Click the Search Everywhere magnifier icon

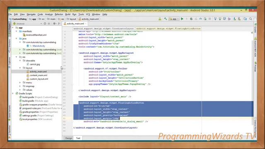pyautogui.click(x=251, y=19)
